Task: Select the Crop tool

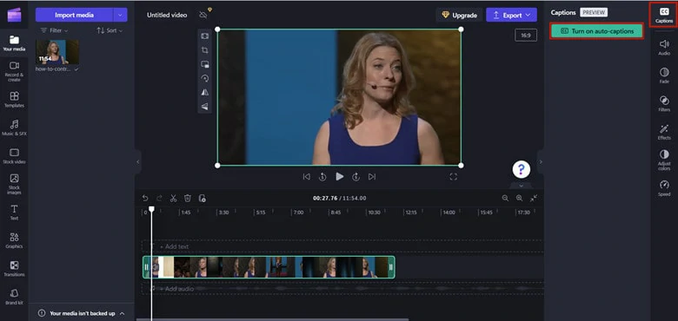Action: [x=205, y=50]
